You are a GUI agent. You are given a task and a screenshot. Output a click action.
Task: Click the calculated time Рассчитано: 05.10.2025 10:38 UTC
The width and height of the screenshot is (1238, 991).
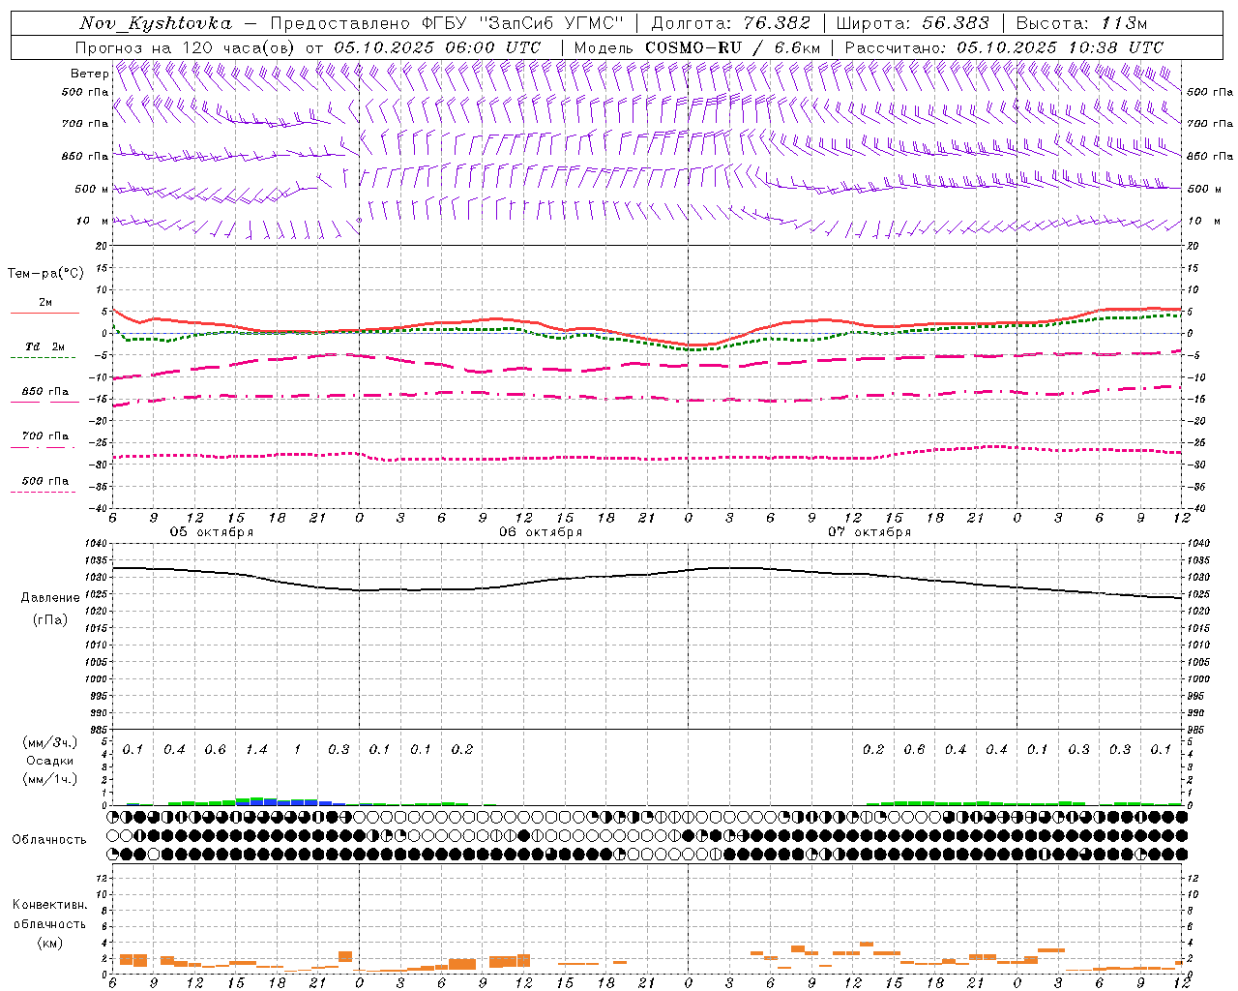(x=1004, y=47)
